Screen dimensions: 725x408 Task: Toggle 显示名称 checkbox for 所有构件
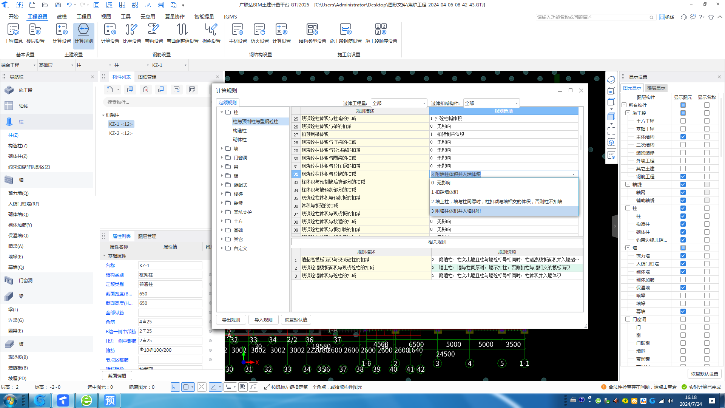point(707,105)
